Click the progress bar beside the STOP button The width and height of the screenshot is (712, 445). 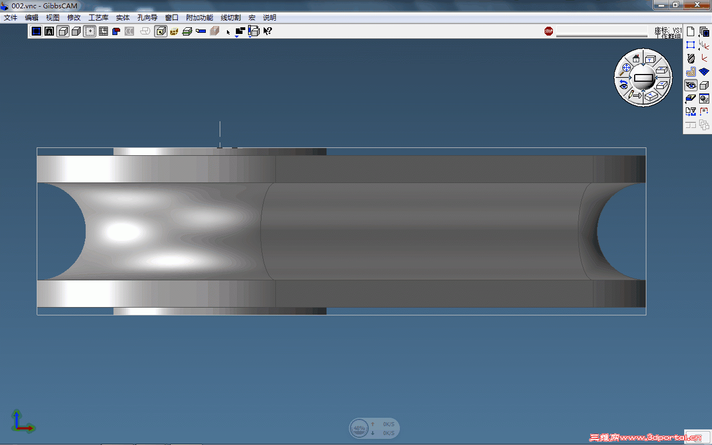[x=602, y=32]
